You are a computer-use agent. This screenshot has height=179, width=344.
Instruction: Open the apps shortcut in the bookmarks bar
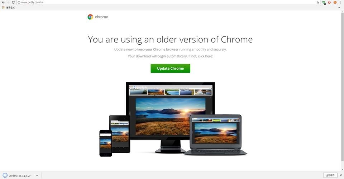[x=8, y=8]
